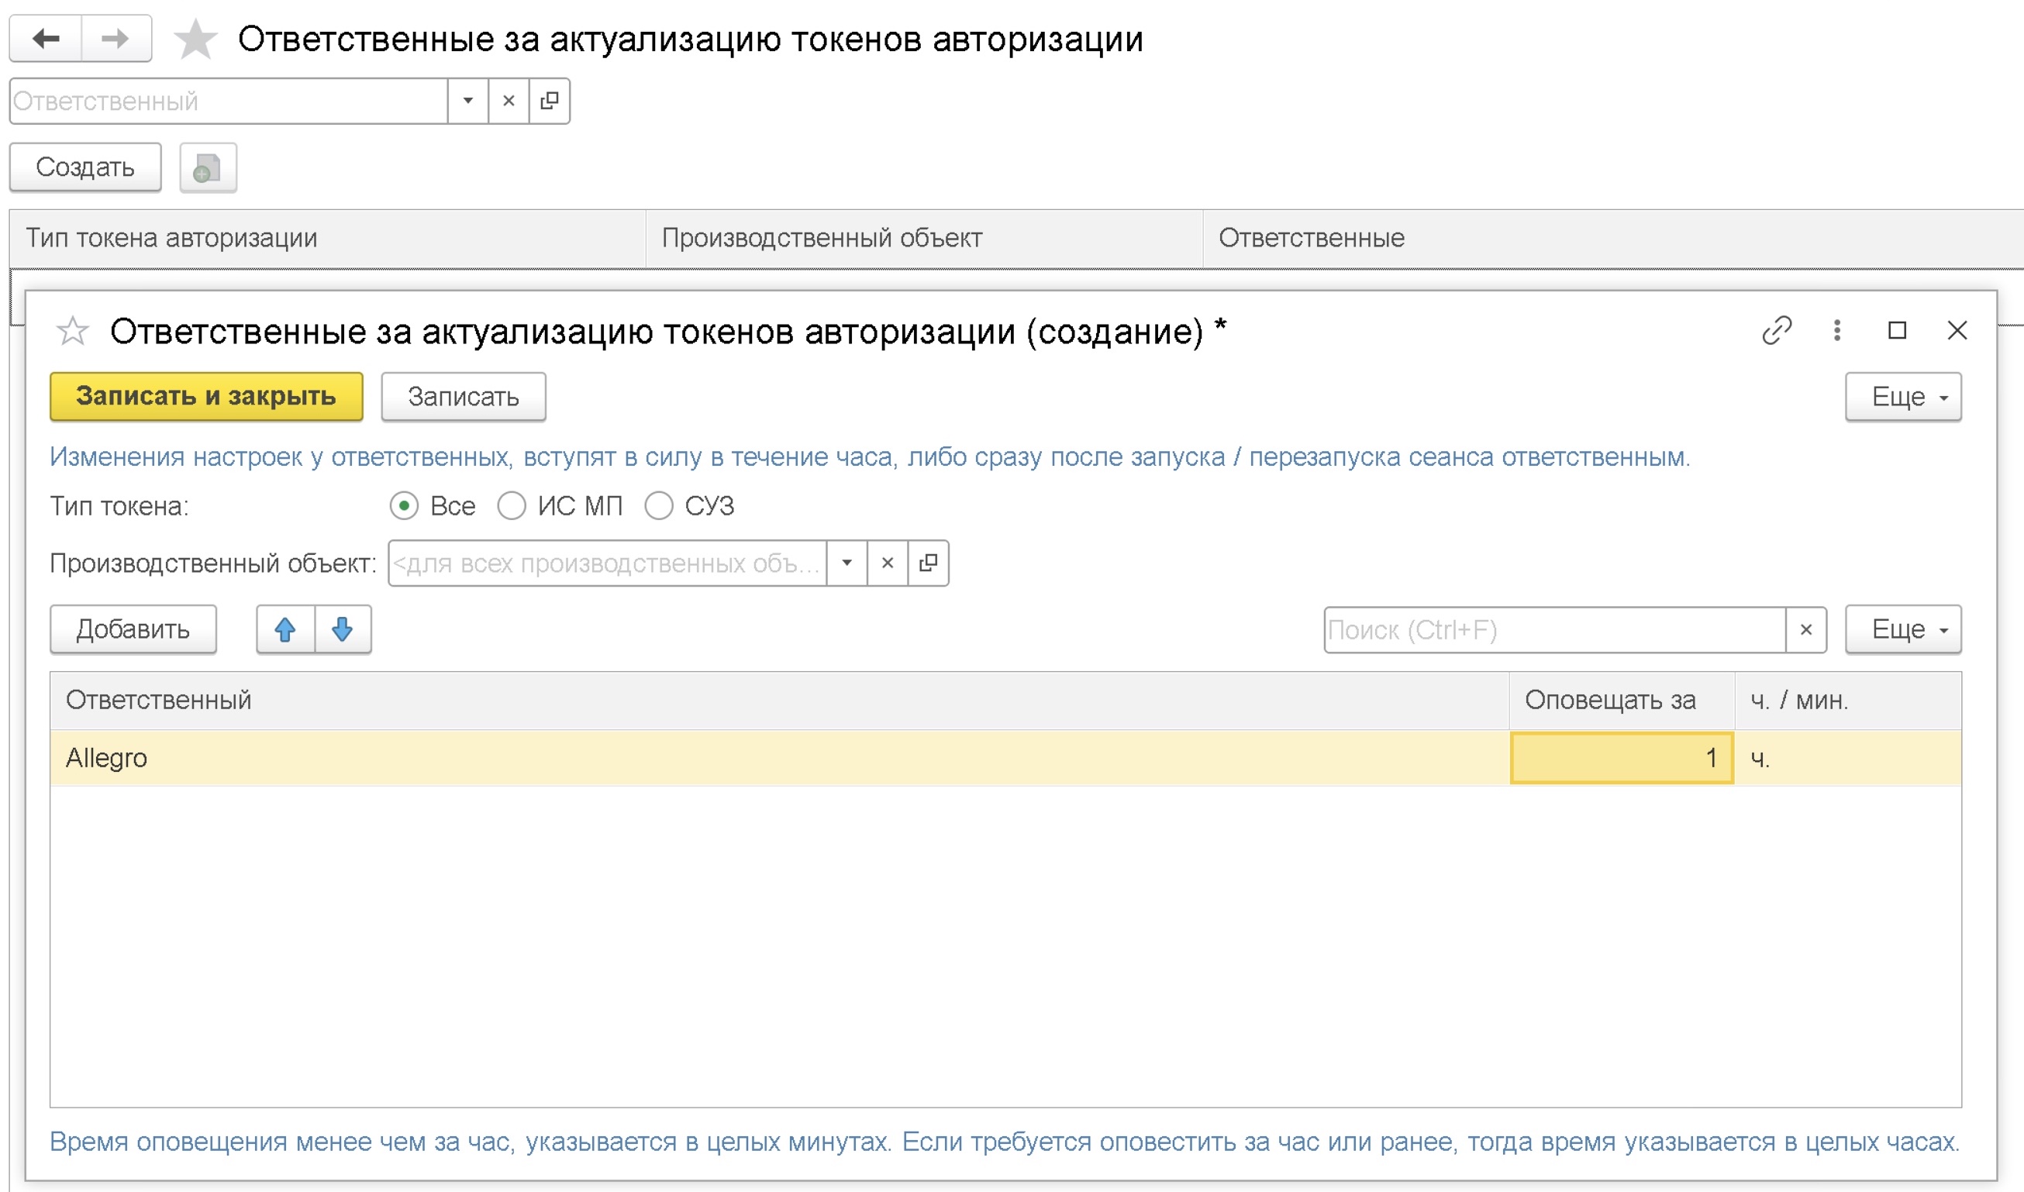Clear the top Ответственный filter field

click(509, 102)
